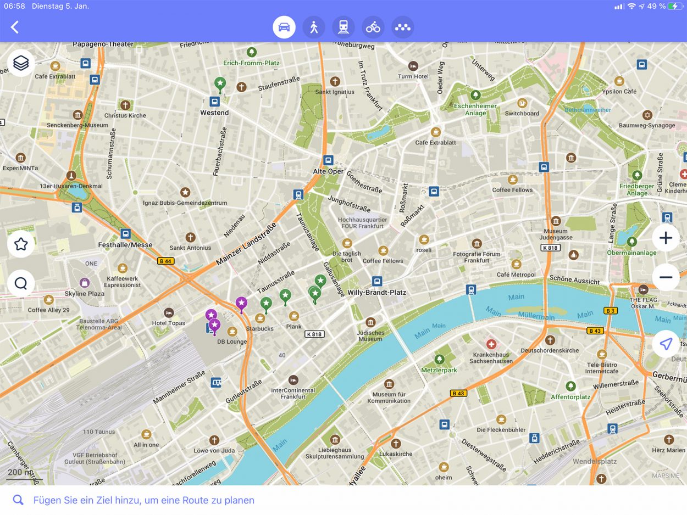
Task: Center map on my location
Action: point(666,344)
